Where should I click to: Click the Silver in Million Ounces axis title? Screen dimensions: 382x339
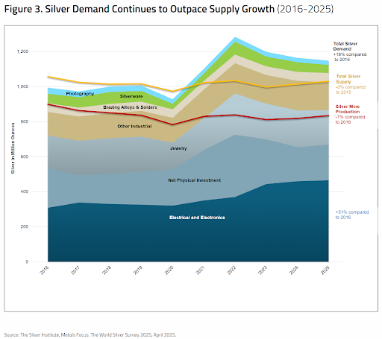tap(13, 148)
